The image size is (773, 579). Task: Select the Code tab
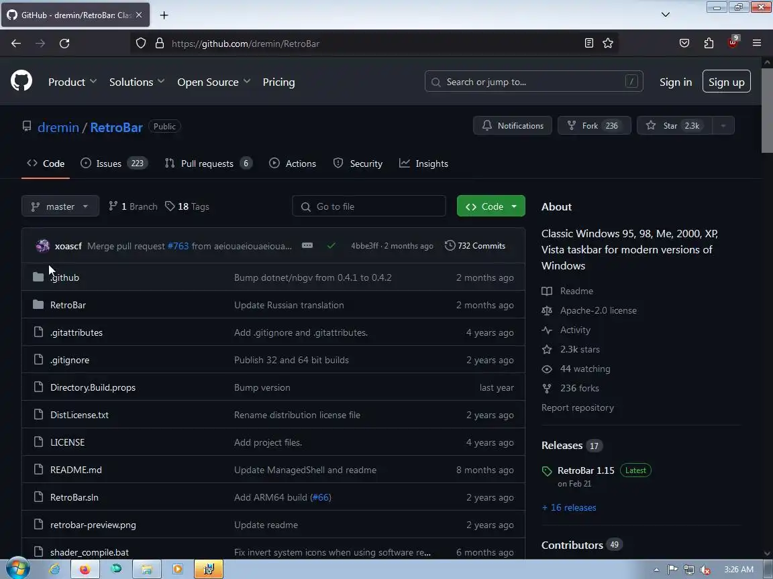[x=46, y=164]
